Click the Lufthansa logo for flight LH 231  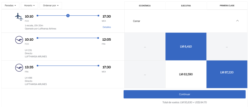[19, 40]
